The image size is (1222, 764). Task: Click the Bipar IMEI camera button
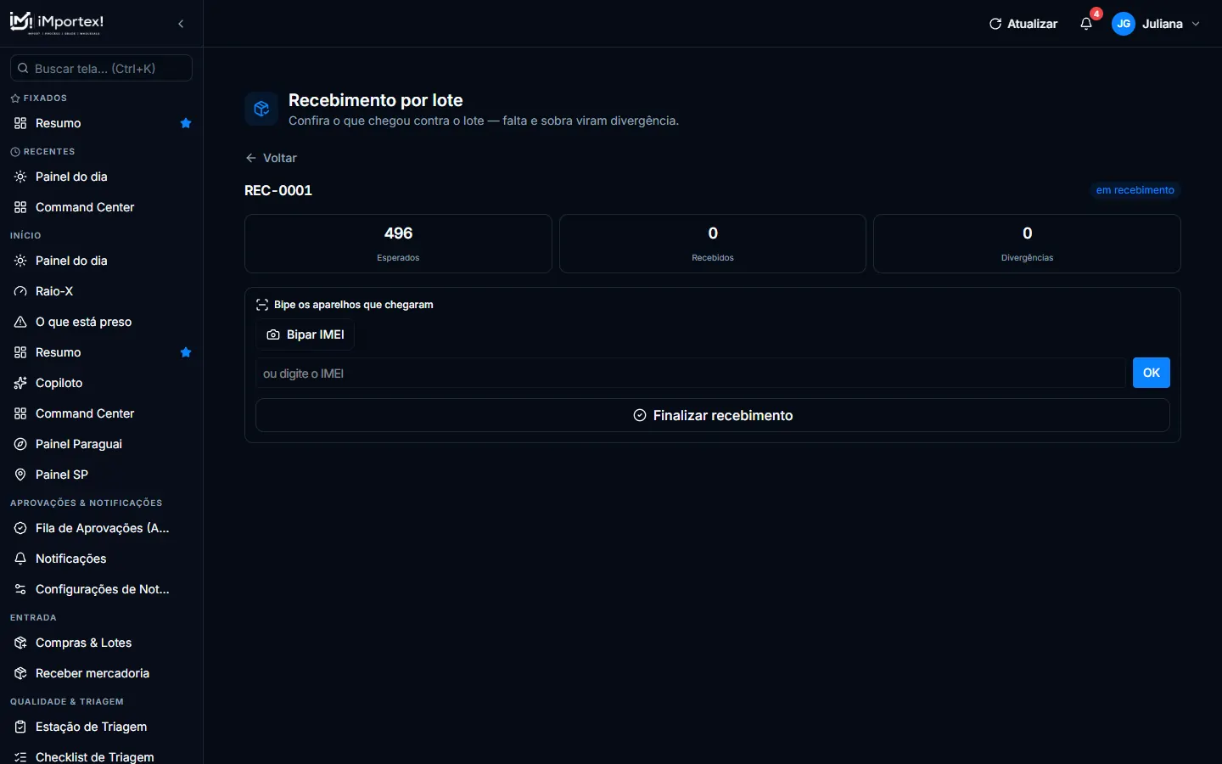click(x=305, y=334)
